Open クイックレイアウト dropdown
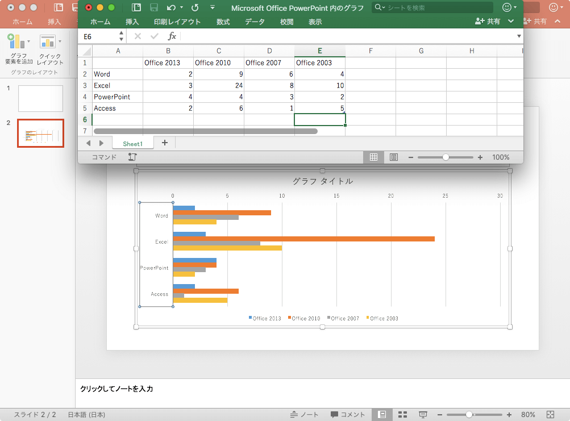570x421 pixels. click(50, 49)
